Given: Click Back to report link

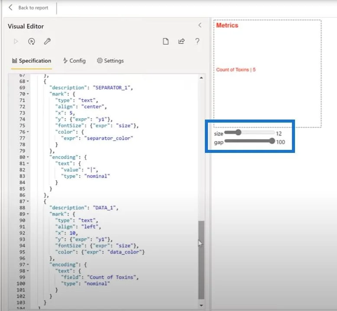Looking at the screenshot, I should tap(33, 8).
